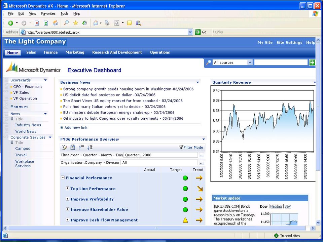The image size is (323, 242).
Task: Open Site Settings
Action: pos(289,43)
